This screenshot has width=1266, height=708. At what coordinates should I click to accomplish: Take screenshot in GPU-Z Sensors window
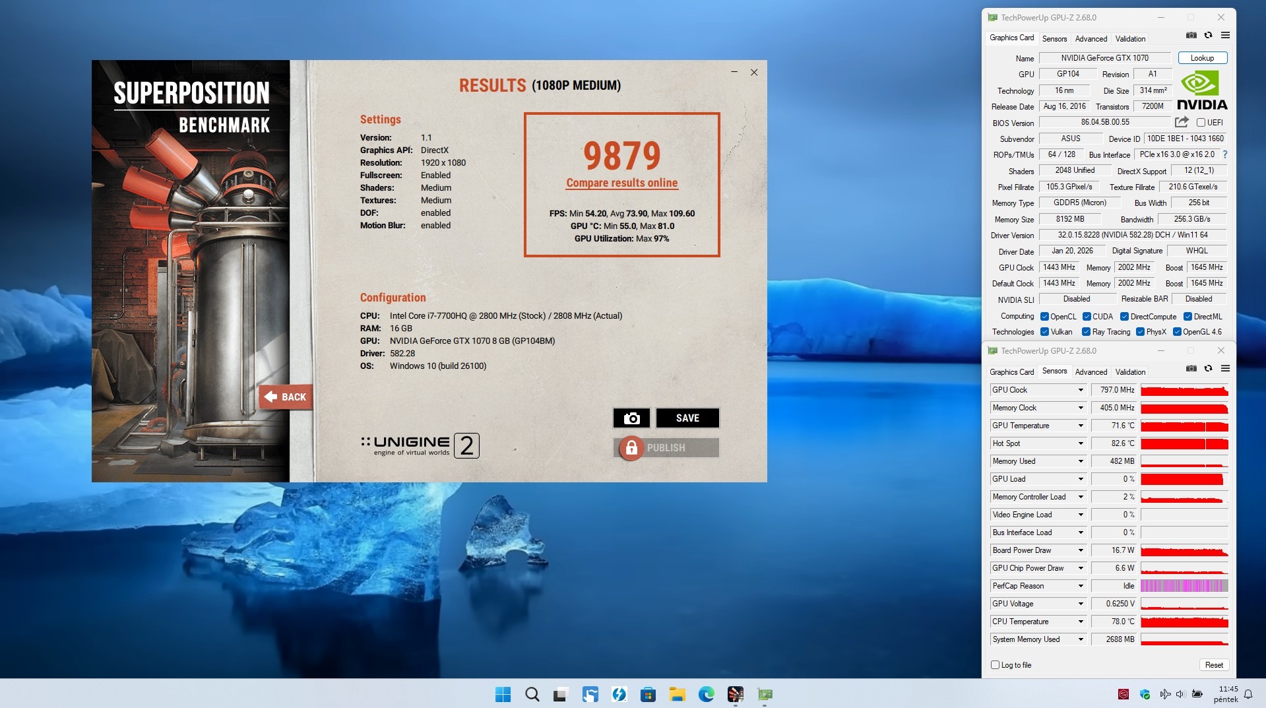1191,368
